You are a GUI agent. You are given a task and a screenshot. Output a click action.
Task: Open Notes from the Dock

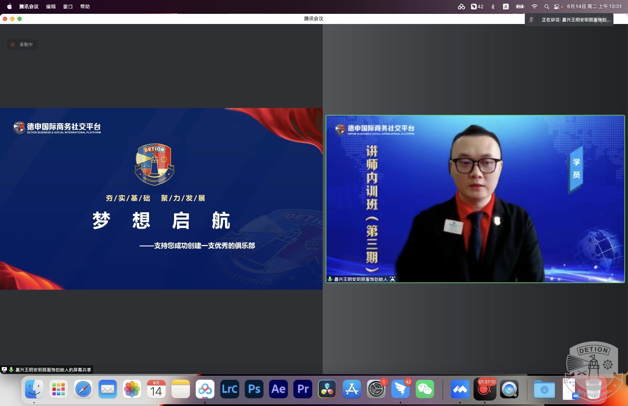[x=181, y=389]
